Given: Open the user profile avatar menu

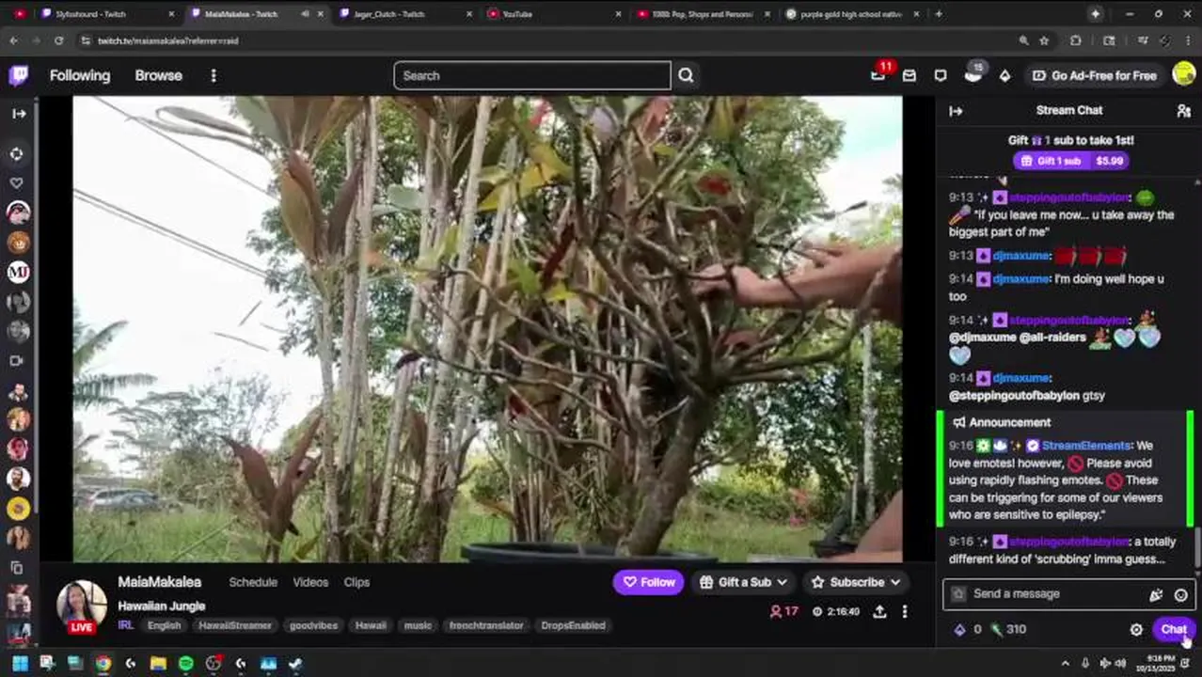Looking at the screenshot, I should point(1184,74).
